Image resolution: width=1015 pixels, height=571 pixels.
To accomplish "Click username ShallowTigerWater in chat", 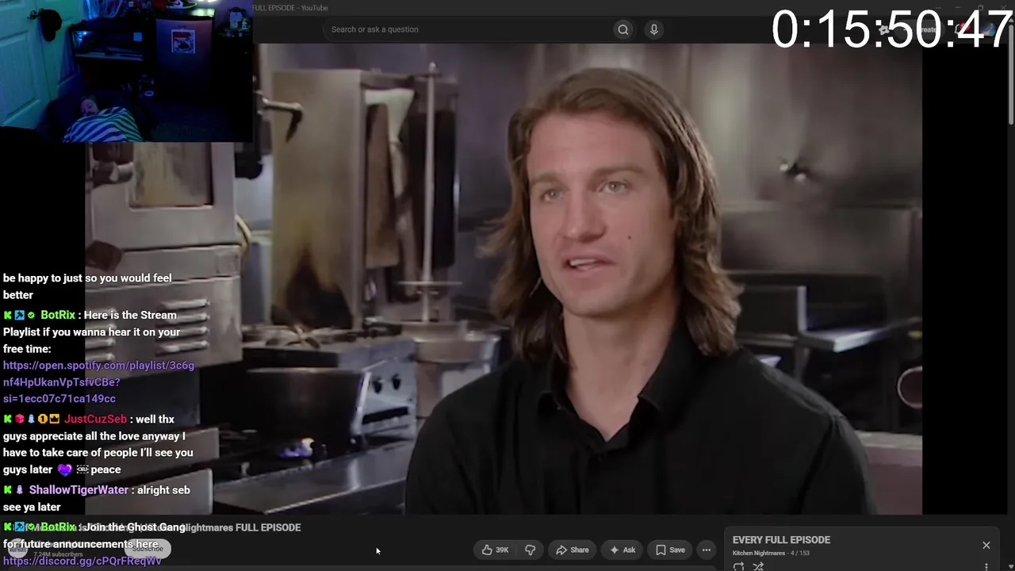I will pos(79,490).
